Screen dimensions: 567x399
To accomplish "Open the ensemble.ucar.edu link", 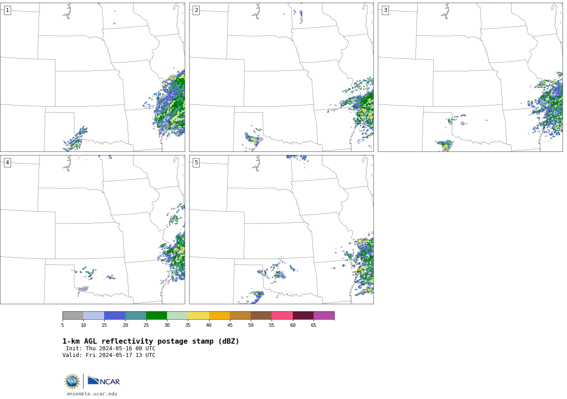I will click(92, 394).
